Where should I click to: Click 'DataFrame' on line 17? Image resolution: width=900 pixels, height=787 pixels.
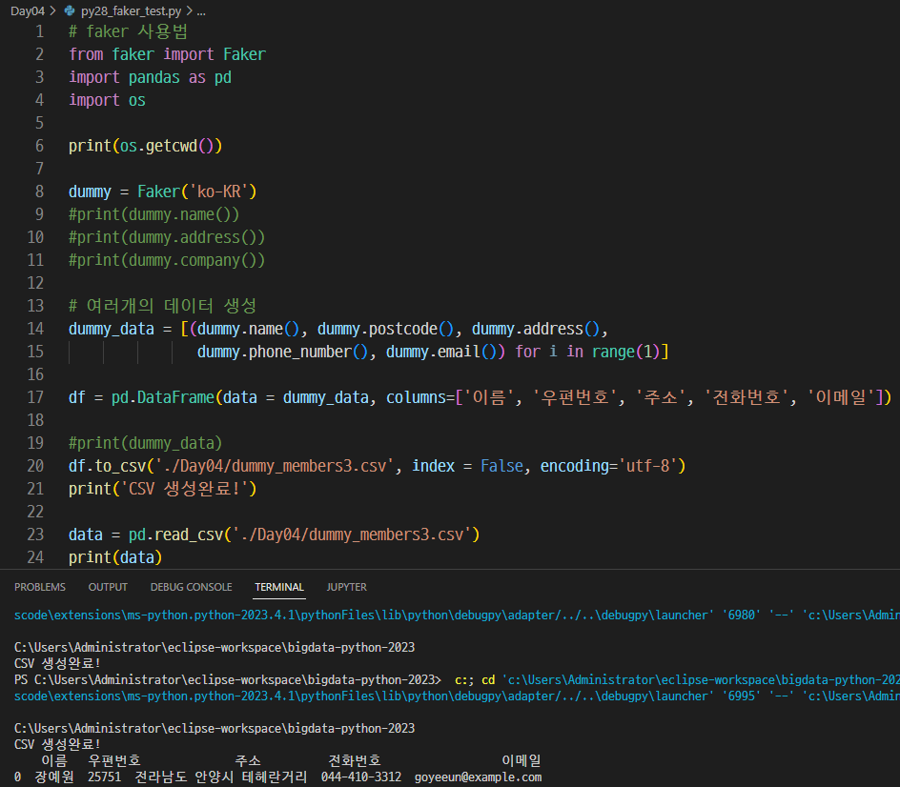point(175,397)
